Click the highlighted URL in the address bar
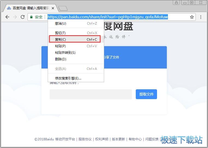The height and width of the screenshot is (148, 208). (108, 17)
